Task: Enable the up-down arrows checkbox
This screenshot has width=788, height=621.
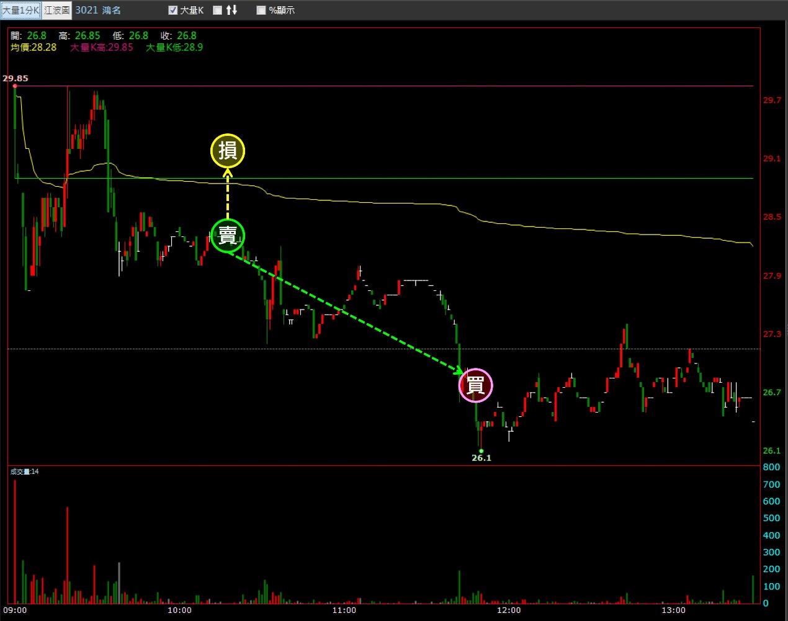Action: (217, 10)
